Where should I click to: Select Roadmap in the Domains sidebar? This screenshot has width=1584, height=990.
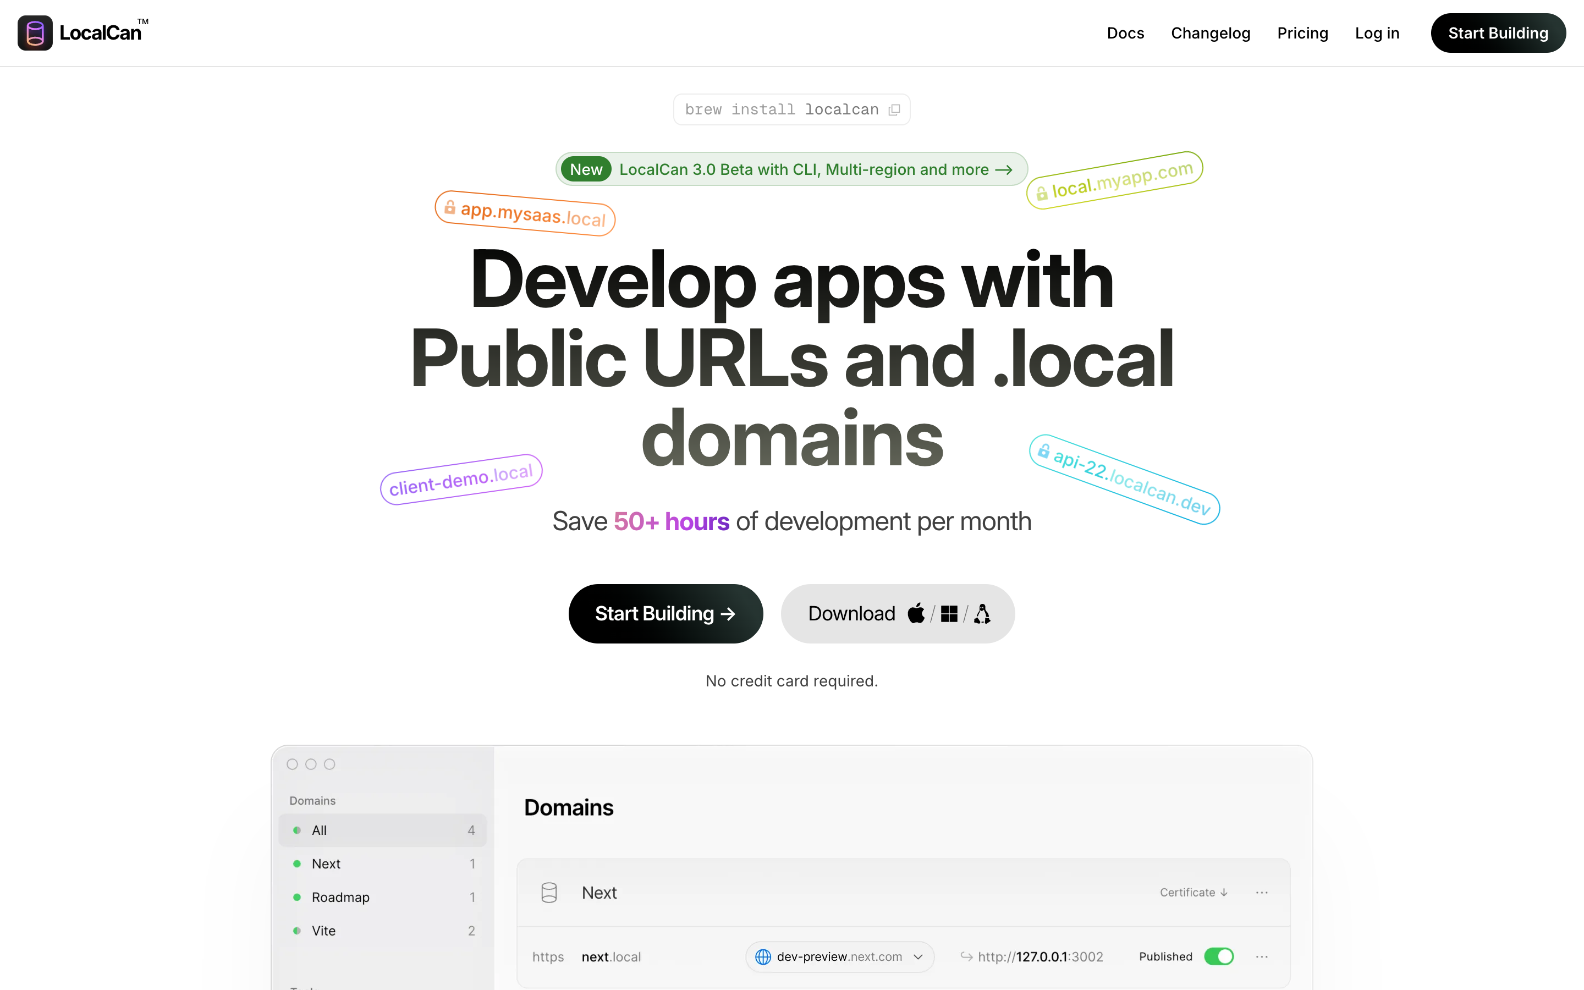click(x=383, y=897)
